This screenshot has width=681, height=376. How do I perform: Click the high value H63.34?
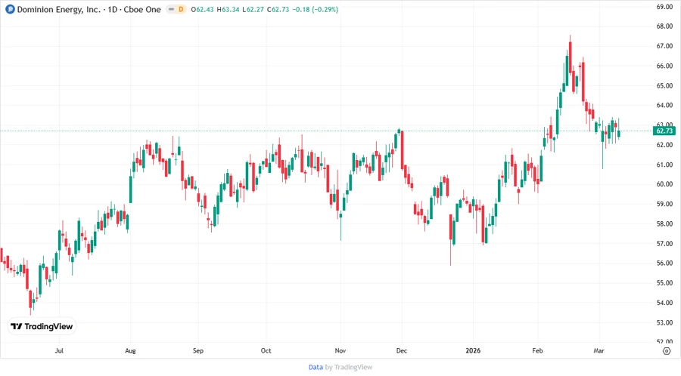click(228, 9)
